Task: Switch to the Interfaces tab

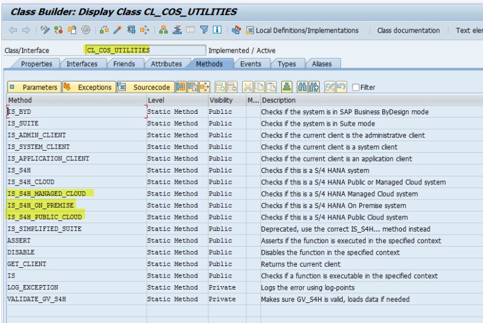Action: coord(82,64)
